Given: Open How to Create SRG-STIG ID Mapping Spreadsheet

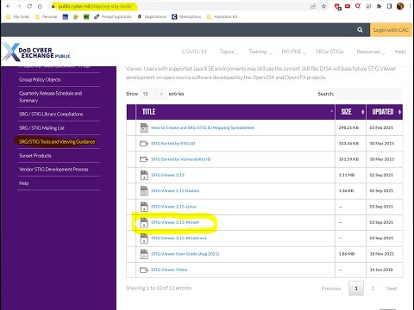Looking at the screenshot, I should click(x=203, y=127).
